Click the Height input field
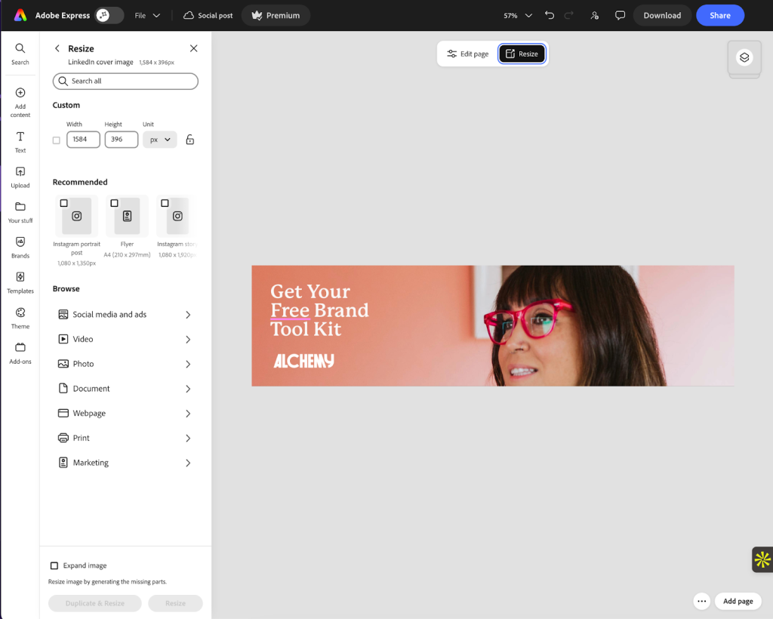The width and height of the screenshot is (773, 619). 122,140
